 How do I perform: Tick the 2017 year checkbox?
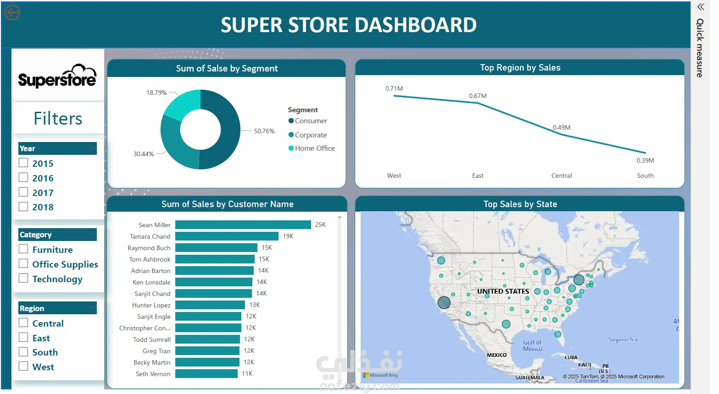click(x=23, y=192)
